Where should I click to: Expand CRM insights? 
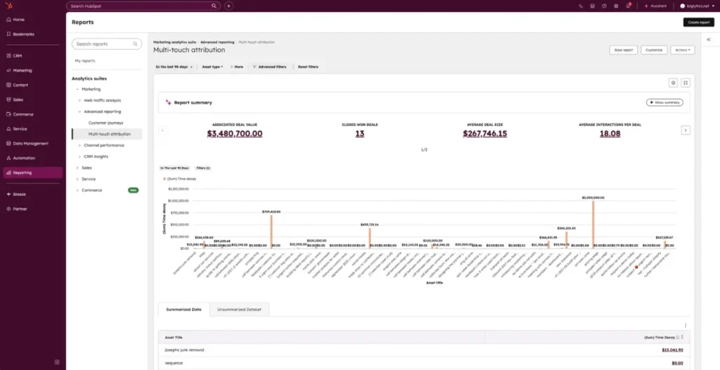click(x=79, y=157)
